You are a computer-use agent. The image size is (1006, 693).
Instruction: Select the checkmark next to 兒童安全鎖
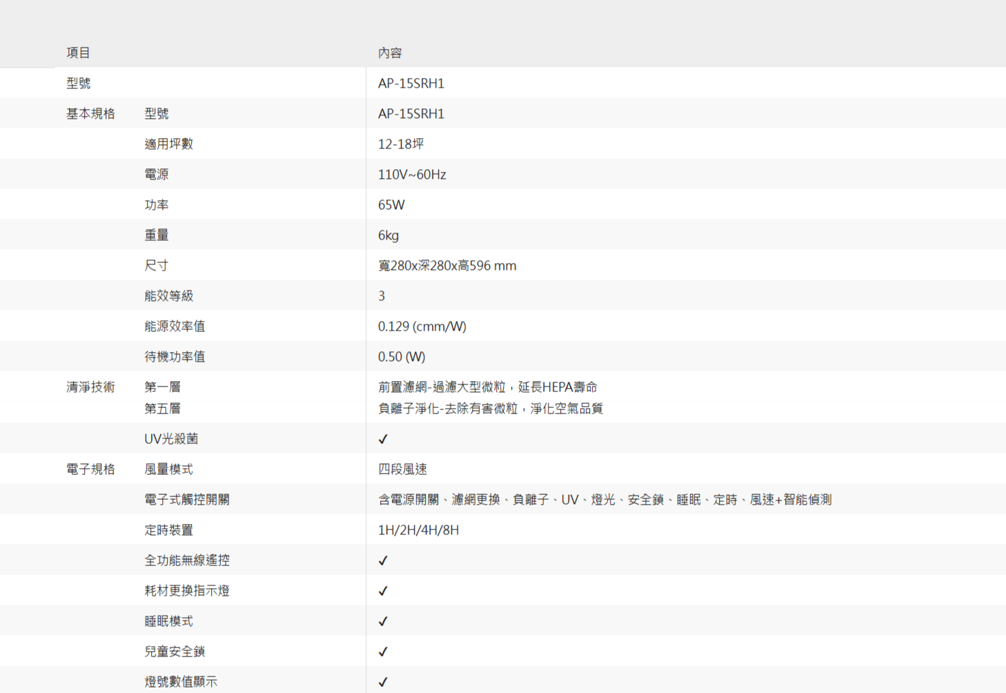pos(383,652)
